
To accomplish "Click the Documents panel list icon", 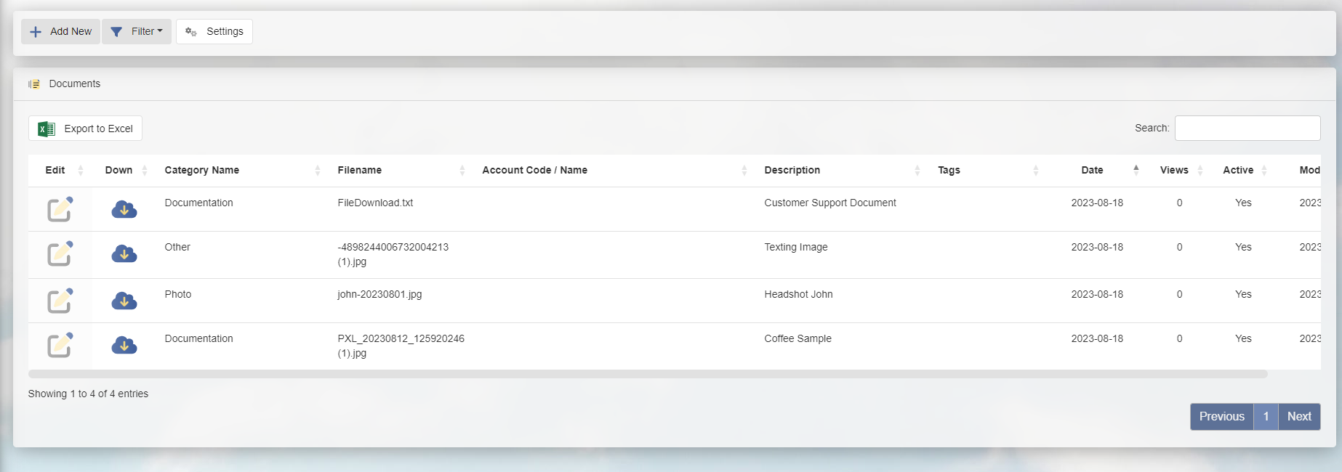I will [34, 84].
